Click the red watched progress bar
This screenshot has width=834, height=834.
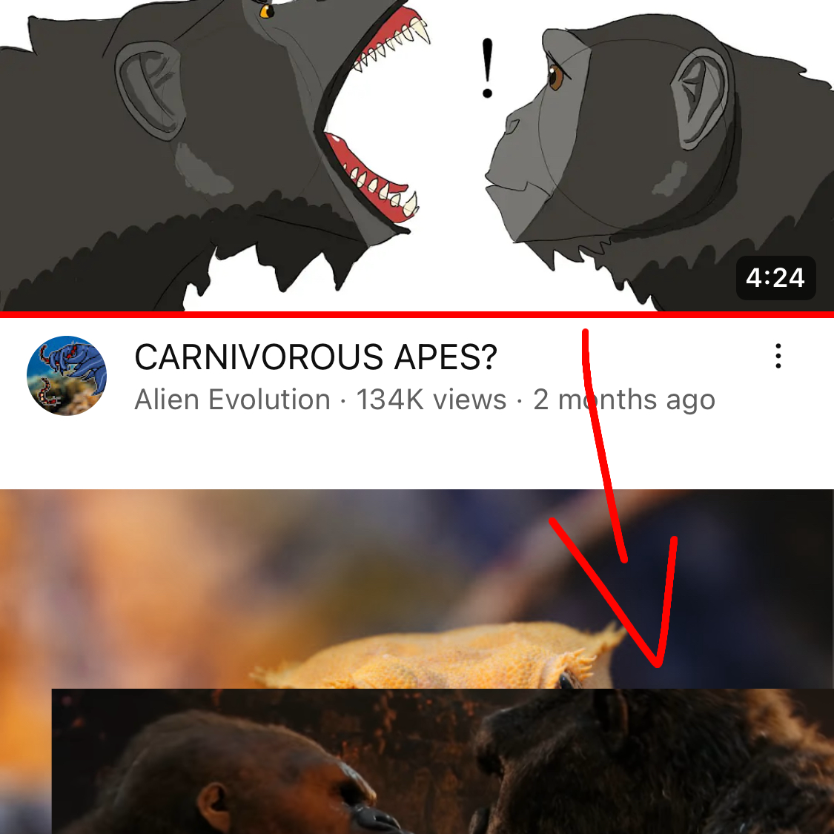pos(417,315)
